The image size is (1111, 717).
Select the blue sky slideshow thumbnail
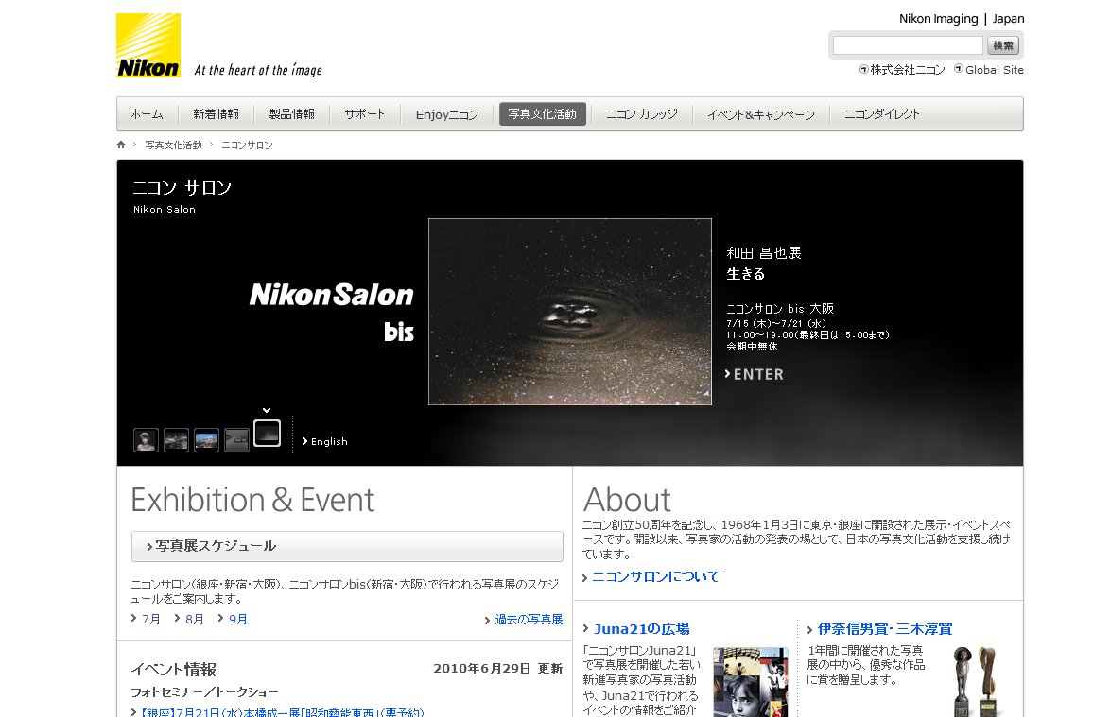click(x=206, y=440)
